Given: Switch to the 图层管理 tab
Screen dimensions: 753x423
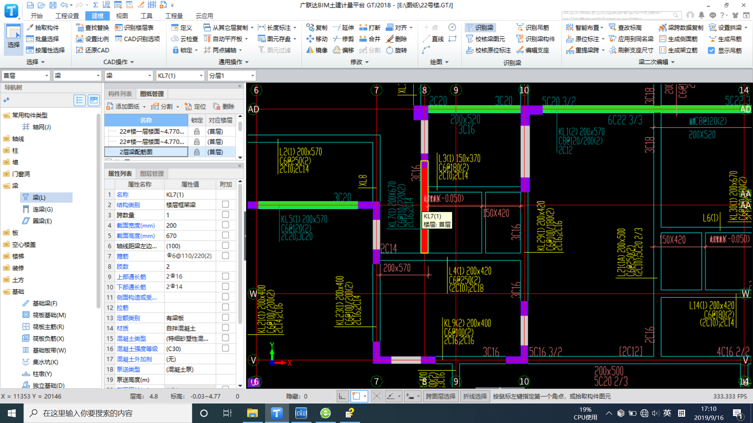Looking at the screenshot, I should click(152, 174).
